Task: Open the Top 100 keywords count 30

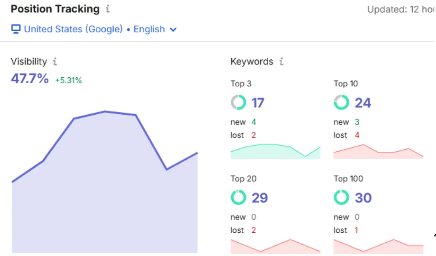Action: tap(363, 198)
